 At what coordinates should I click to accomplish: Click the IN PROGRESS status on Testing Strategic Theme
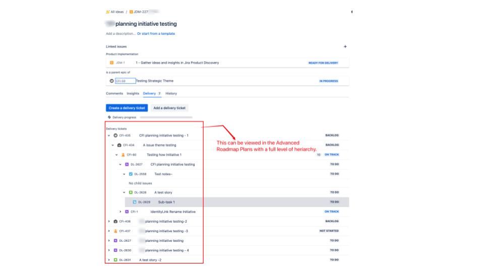coord(329,81)
